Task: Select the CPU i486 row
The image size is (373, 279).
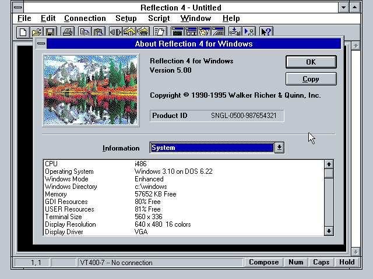Action: pos(184,164)
